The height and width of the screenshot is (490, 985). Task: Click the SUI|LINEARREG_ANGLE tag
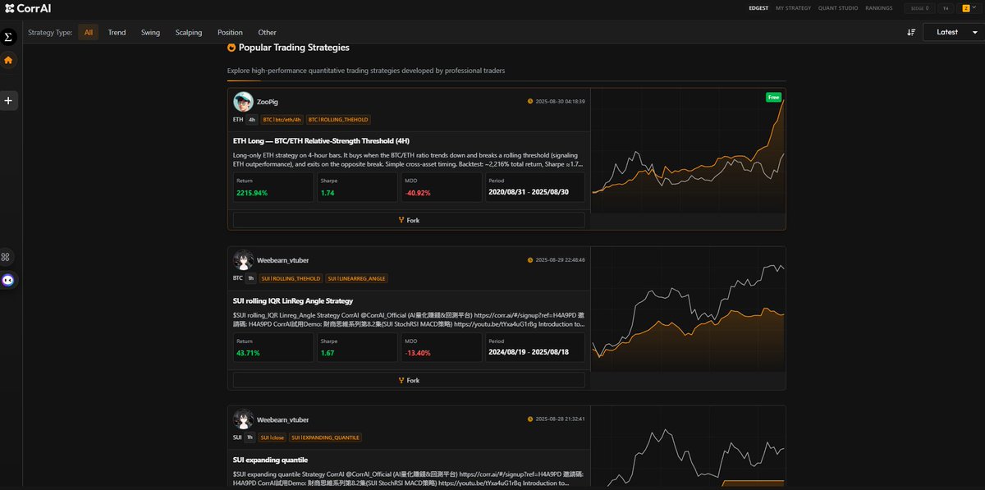click(357, 278)
